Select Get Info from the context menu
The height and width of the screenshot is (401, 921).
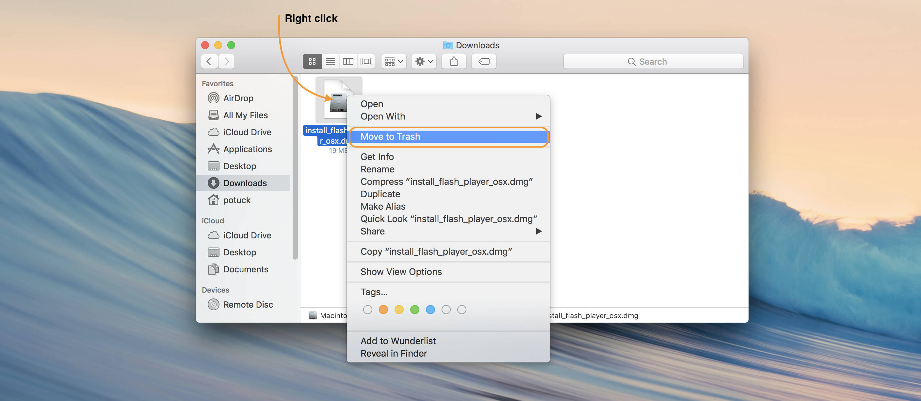377,156
